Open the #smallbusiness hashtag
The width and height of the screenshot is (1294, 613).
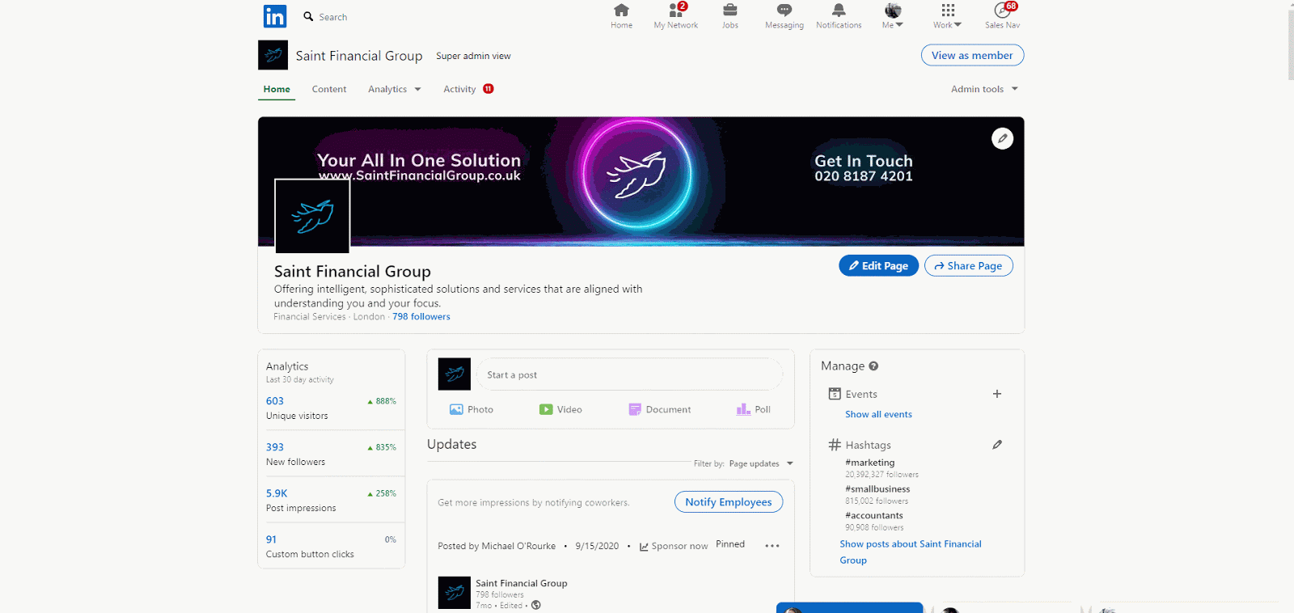tap(877, 489)
